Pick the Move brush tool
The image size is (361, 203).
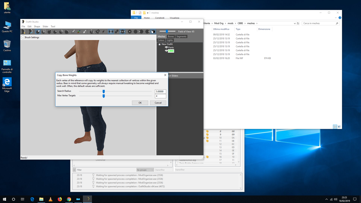click(x=61, y=32)
